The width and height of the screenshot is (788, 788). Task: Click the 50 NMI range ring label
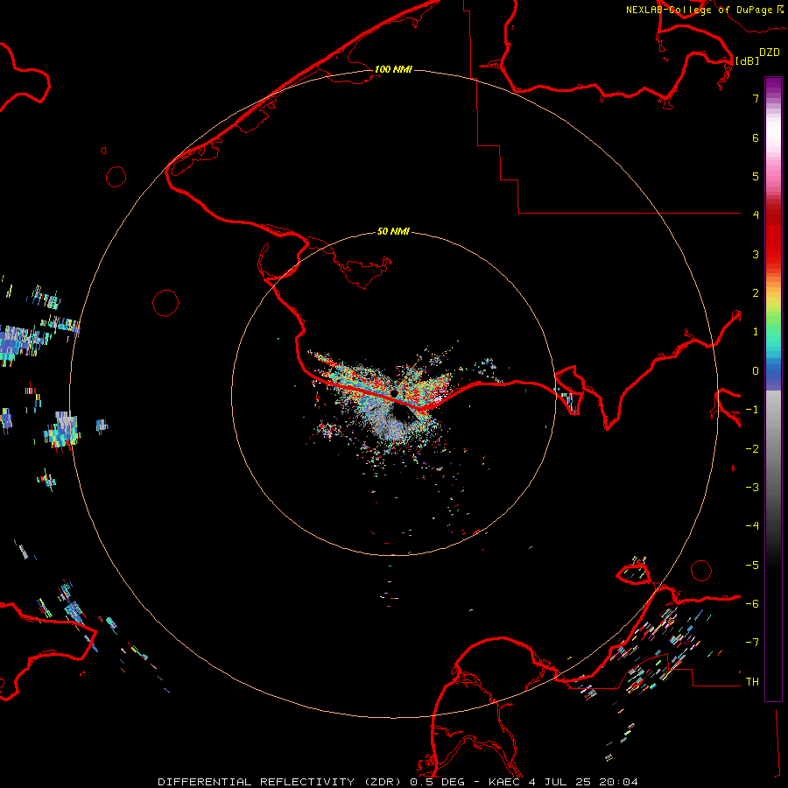(x=393, y=231)
